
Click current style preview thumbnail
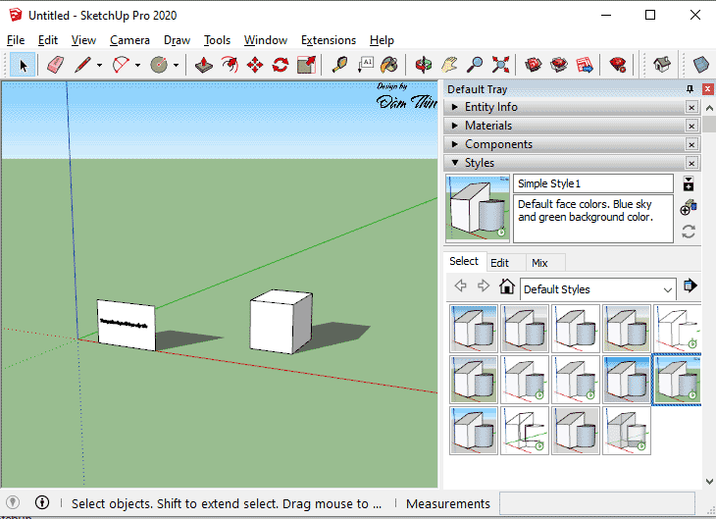pos(478,208)
